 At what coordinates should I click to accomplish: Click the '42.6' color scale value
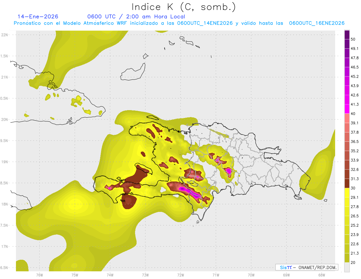click(355, 95)
